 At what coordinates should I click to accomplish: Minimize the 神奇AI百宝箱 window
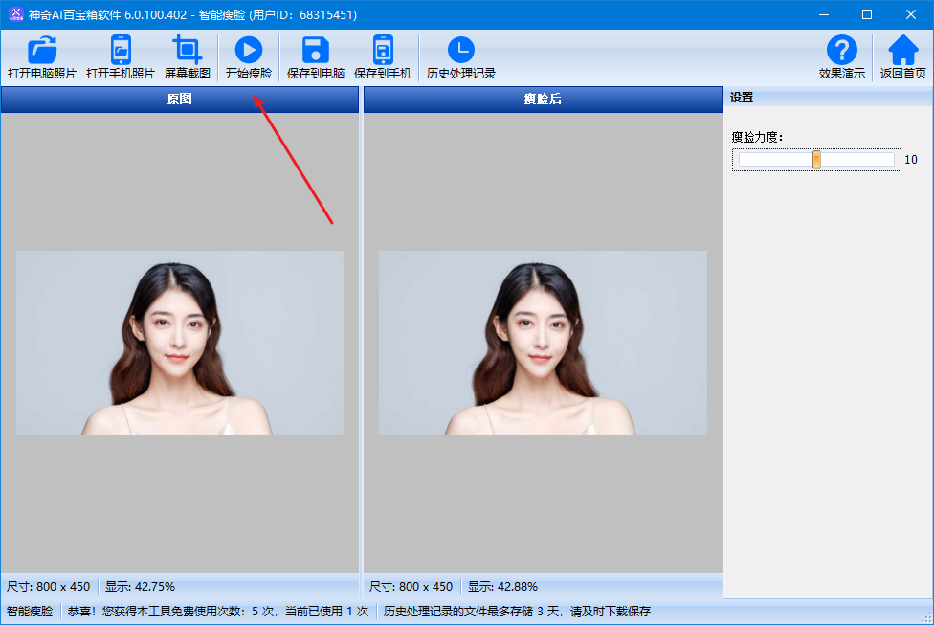(x=824, y=14)
